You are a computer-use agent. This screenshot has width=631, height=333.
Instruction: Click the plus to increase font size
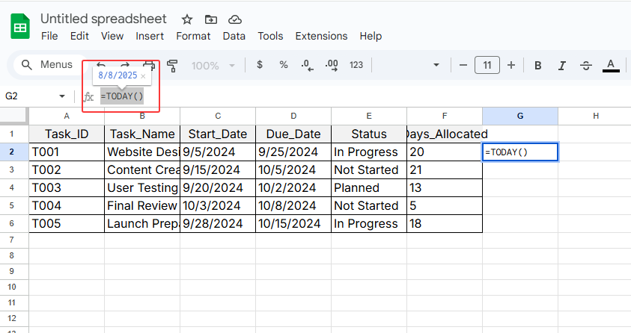coord(511,65)
